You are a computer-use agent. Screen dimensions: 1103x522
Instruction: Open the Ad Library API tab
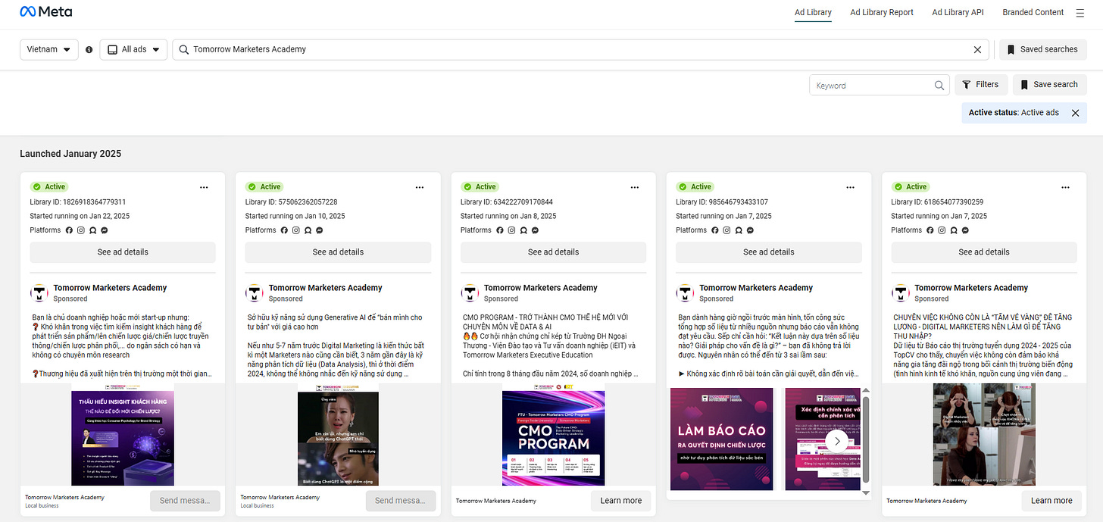coord(958,12)
